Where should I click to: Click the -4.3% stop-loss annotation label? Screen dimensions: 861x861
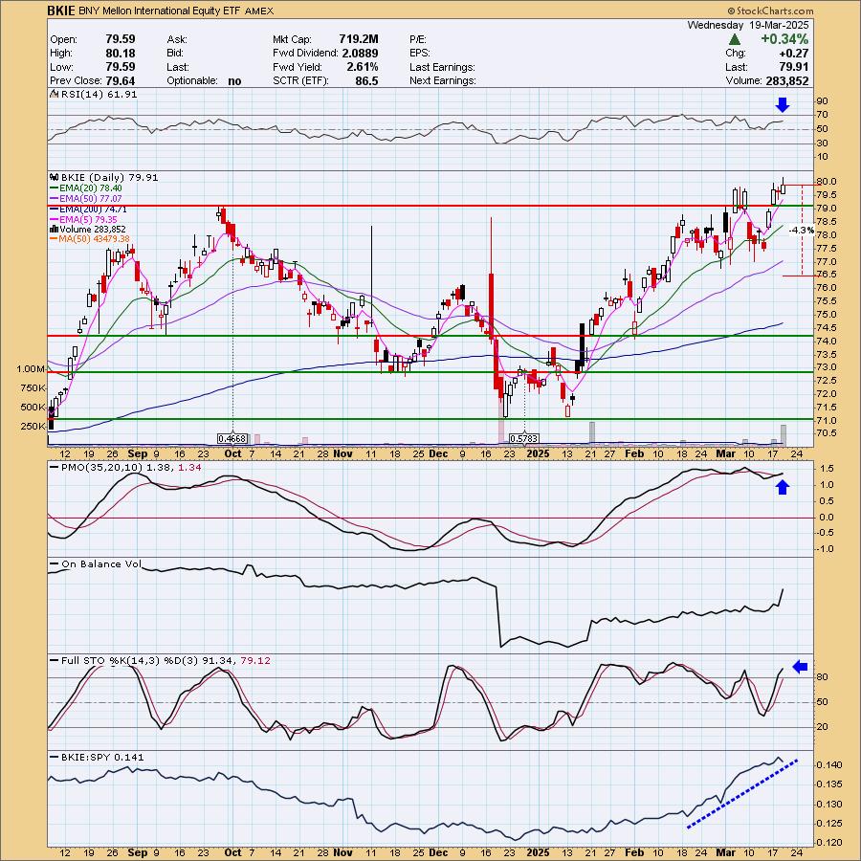pyautogui.click(x=802, y=231)
